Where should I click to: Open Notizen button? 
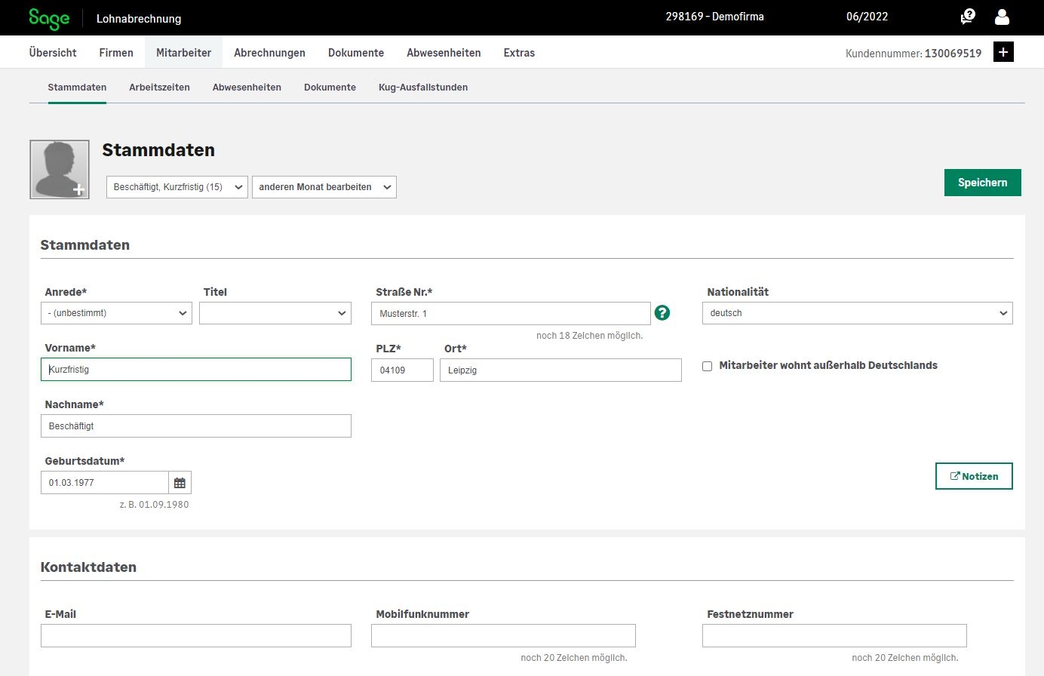pyautogui.click(x=973, y=476)
